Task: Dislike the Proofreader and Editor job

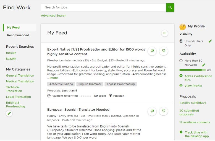Action: click(x=152, y=51)
